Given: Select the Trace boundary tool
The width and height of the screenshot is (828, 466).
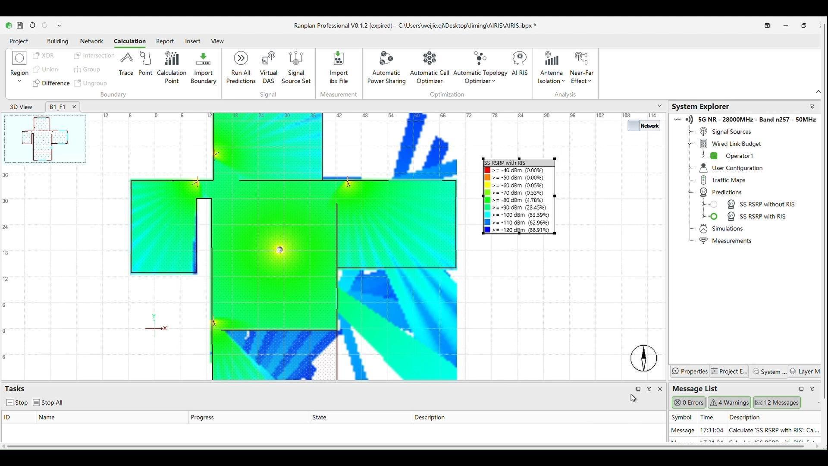Looking at the screenshot, I should [x=126, y=64].
